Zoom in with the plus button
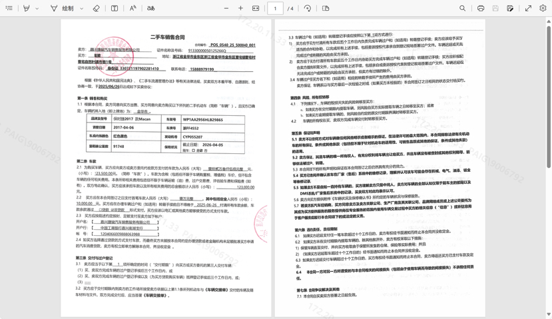This screenshot has width=552, height=319. (x=241, y=9)
